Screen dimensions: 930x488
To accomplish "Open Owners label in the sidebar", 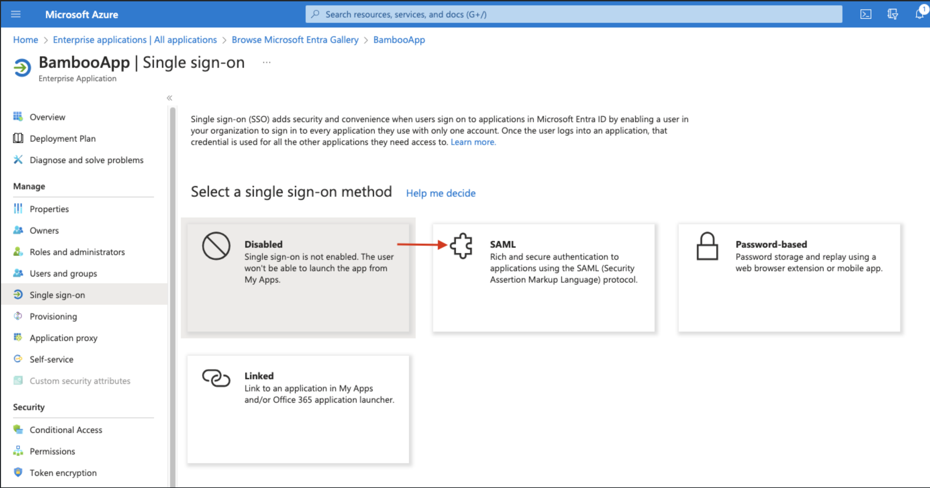I will click(x=44, y=230).
